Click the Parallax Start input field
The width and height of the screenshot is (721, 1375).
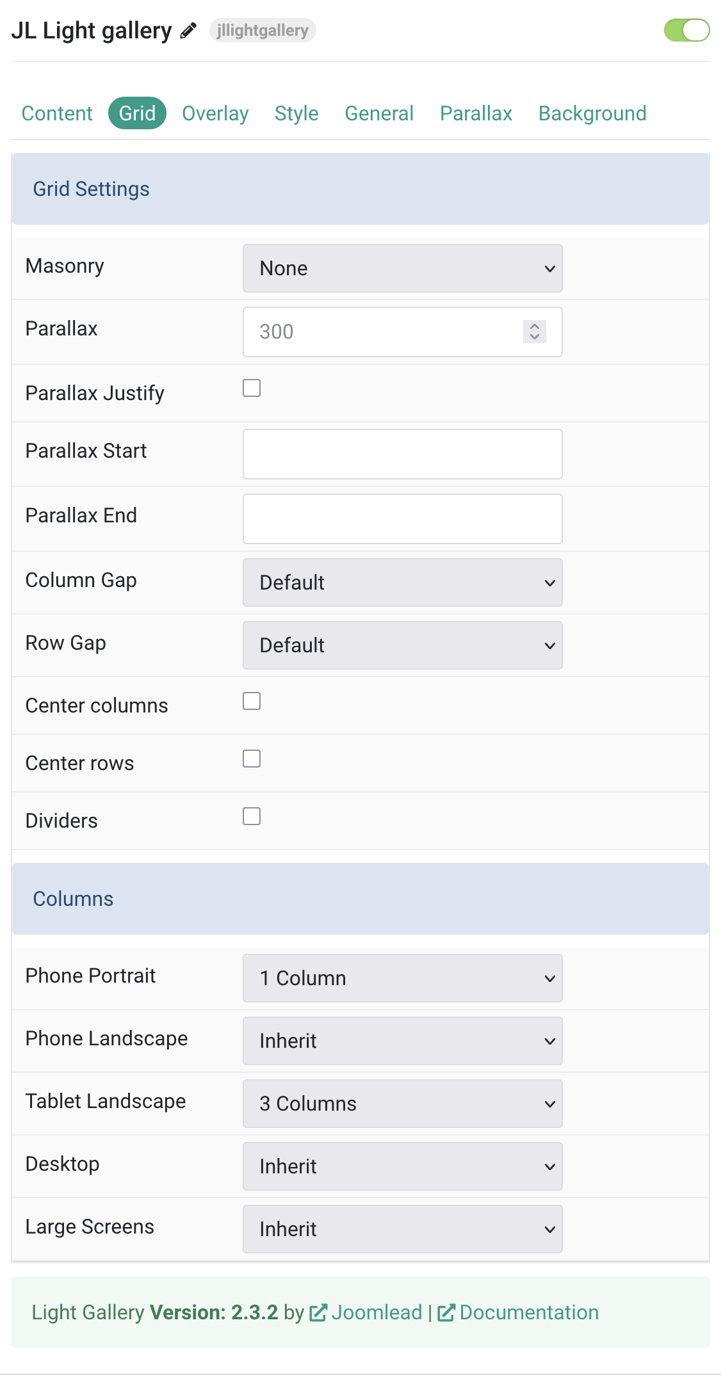click(x=402, y=454)
